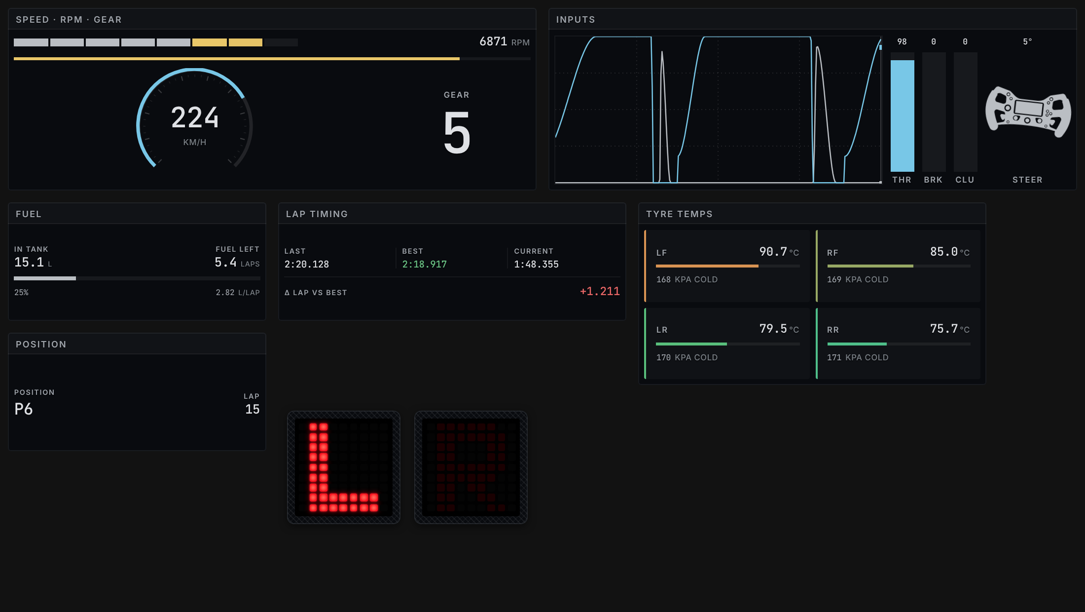Click the lit L LED matrix display
Image resolution: width=1085 pixels, height=612 pixels.
pos(344,467)
